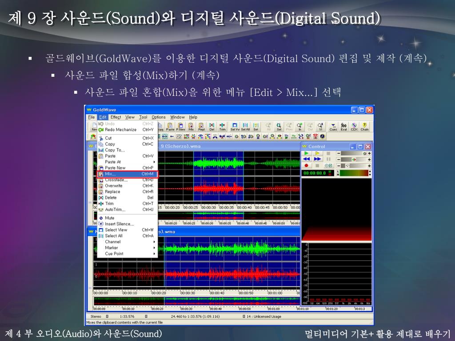
Task: Select Paste New in the Edit menu
Action: (127, 168)
